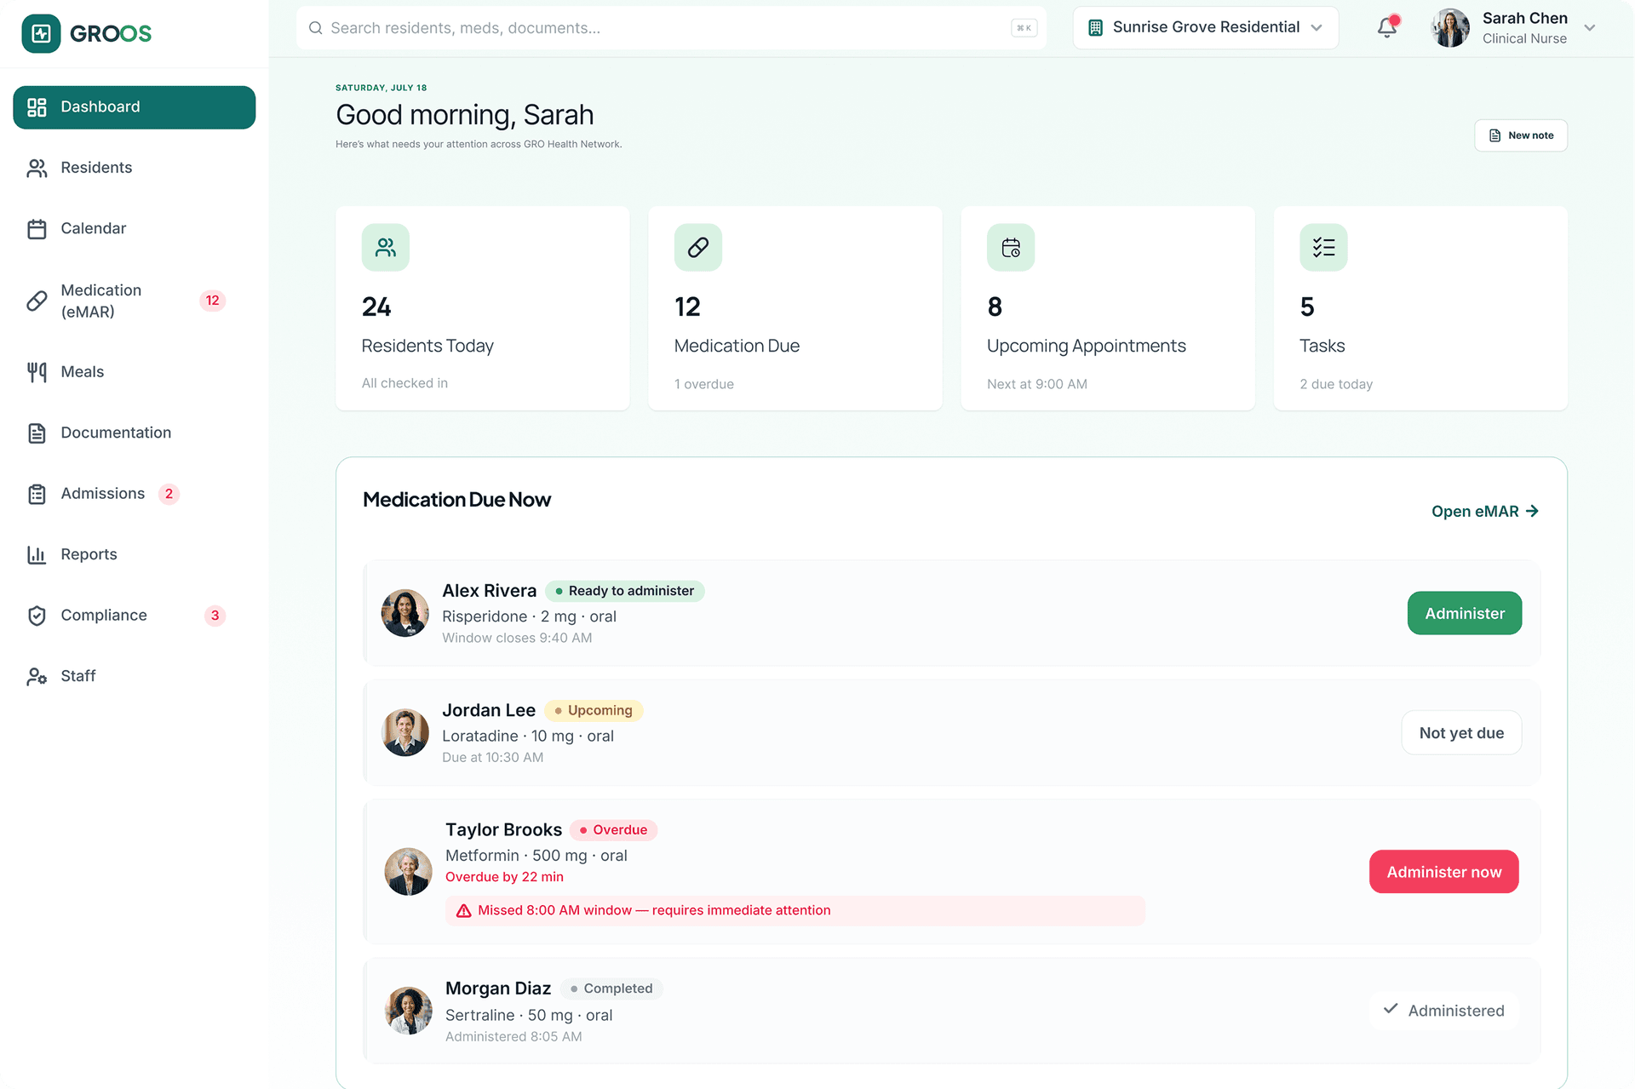Click the Upcoming Appointments calendar-clock icon
The image size is (1635, 1089).
(1011, 248)
